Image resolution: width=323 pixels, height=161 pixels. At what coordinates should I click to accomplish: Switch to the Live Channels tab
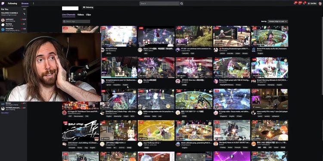point(68,15)
